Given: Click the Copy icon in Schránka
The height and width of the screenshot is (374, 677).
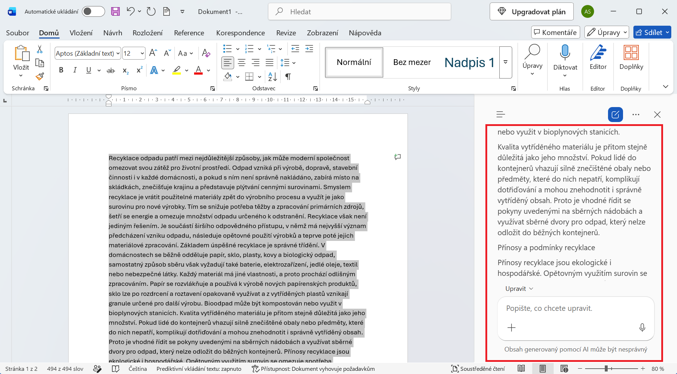Looking at the screenshot, I should click(x=40, y=63).
